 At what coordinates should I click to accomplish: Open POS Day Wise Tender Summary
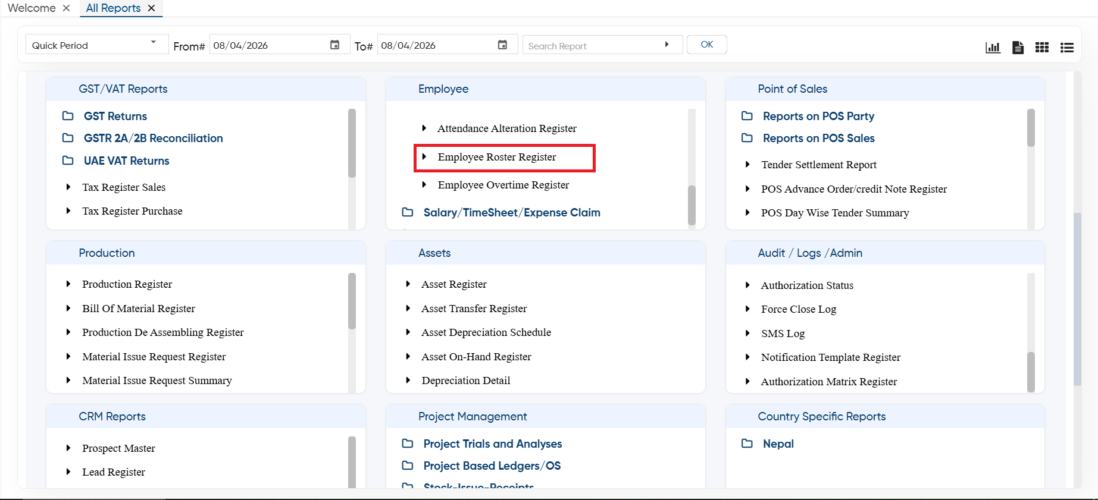pyautogui.click(x=835, y=213)
